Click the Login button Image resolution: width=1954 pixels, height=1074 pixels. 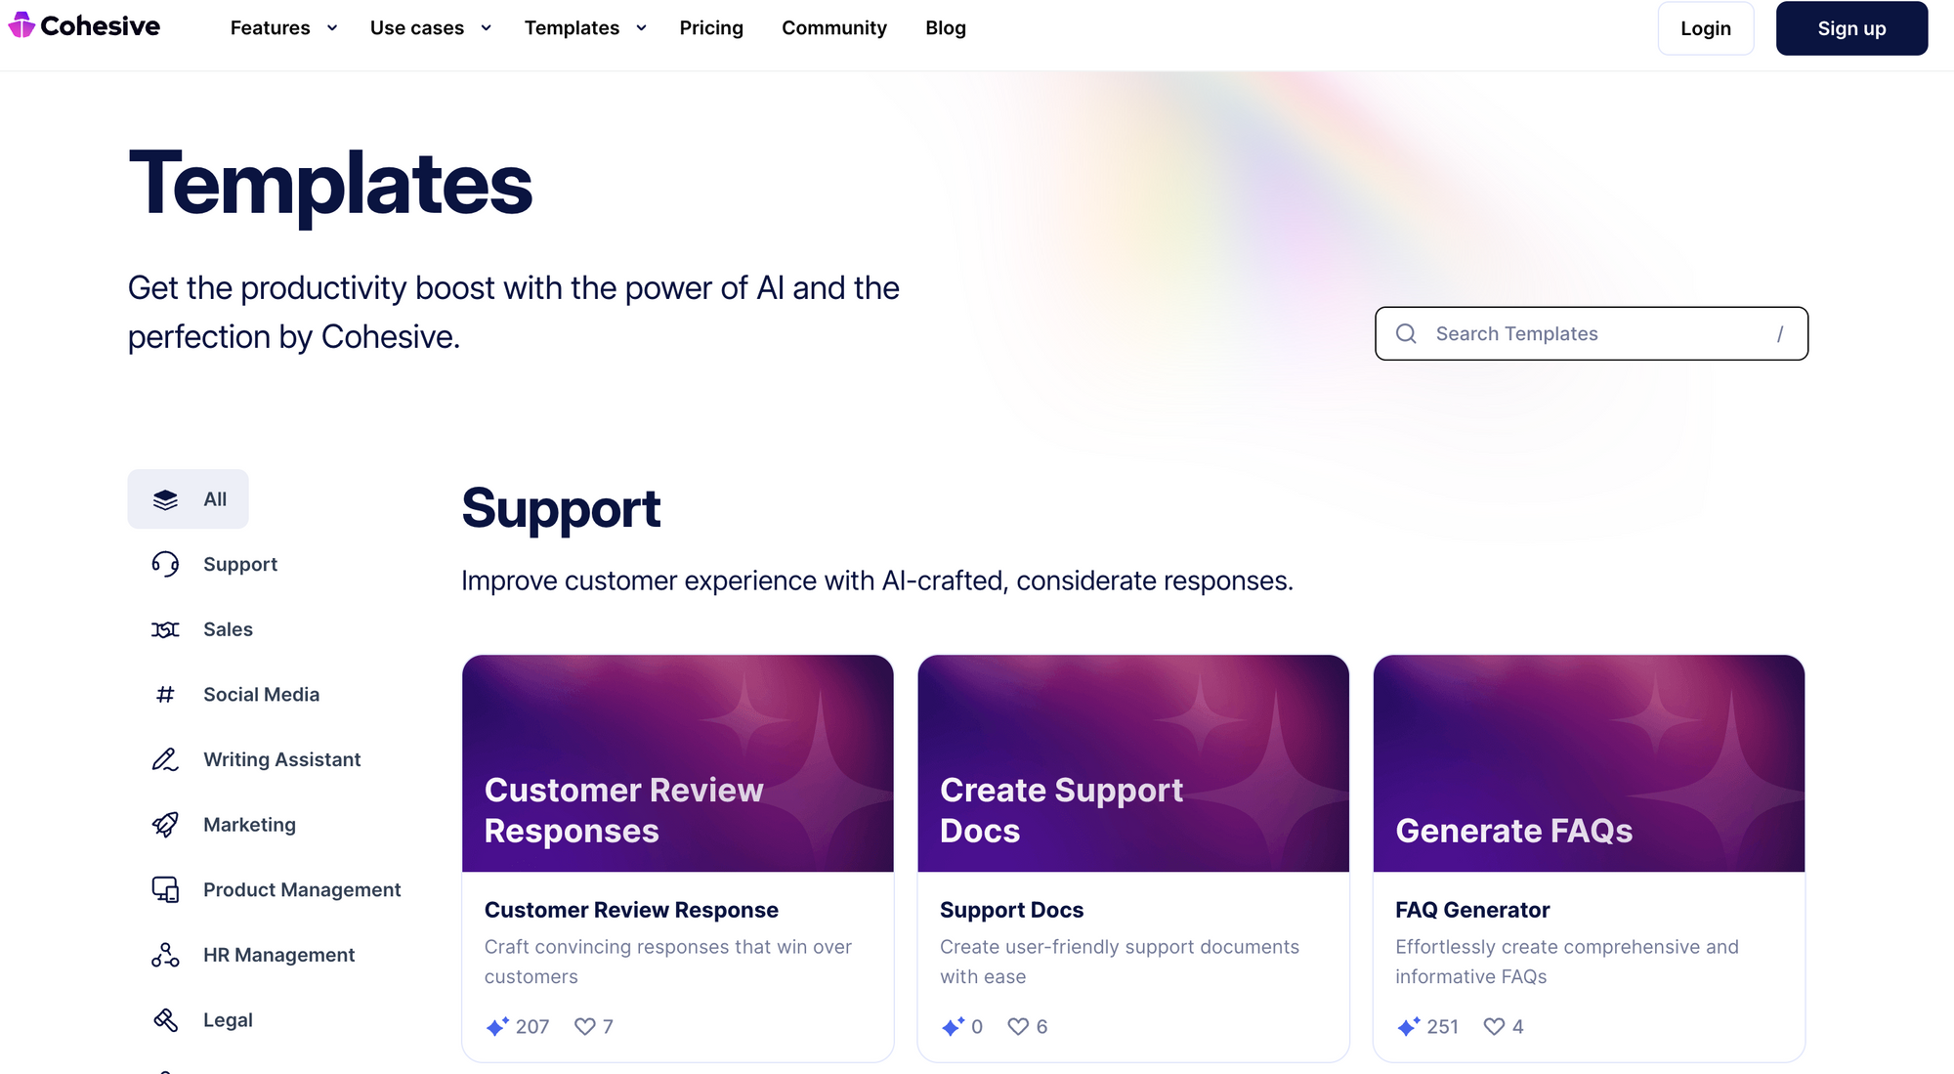pyautogui.click(x=1706, y=26)
